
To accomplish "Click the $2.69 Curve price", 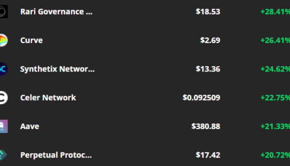I will [210, 40].
